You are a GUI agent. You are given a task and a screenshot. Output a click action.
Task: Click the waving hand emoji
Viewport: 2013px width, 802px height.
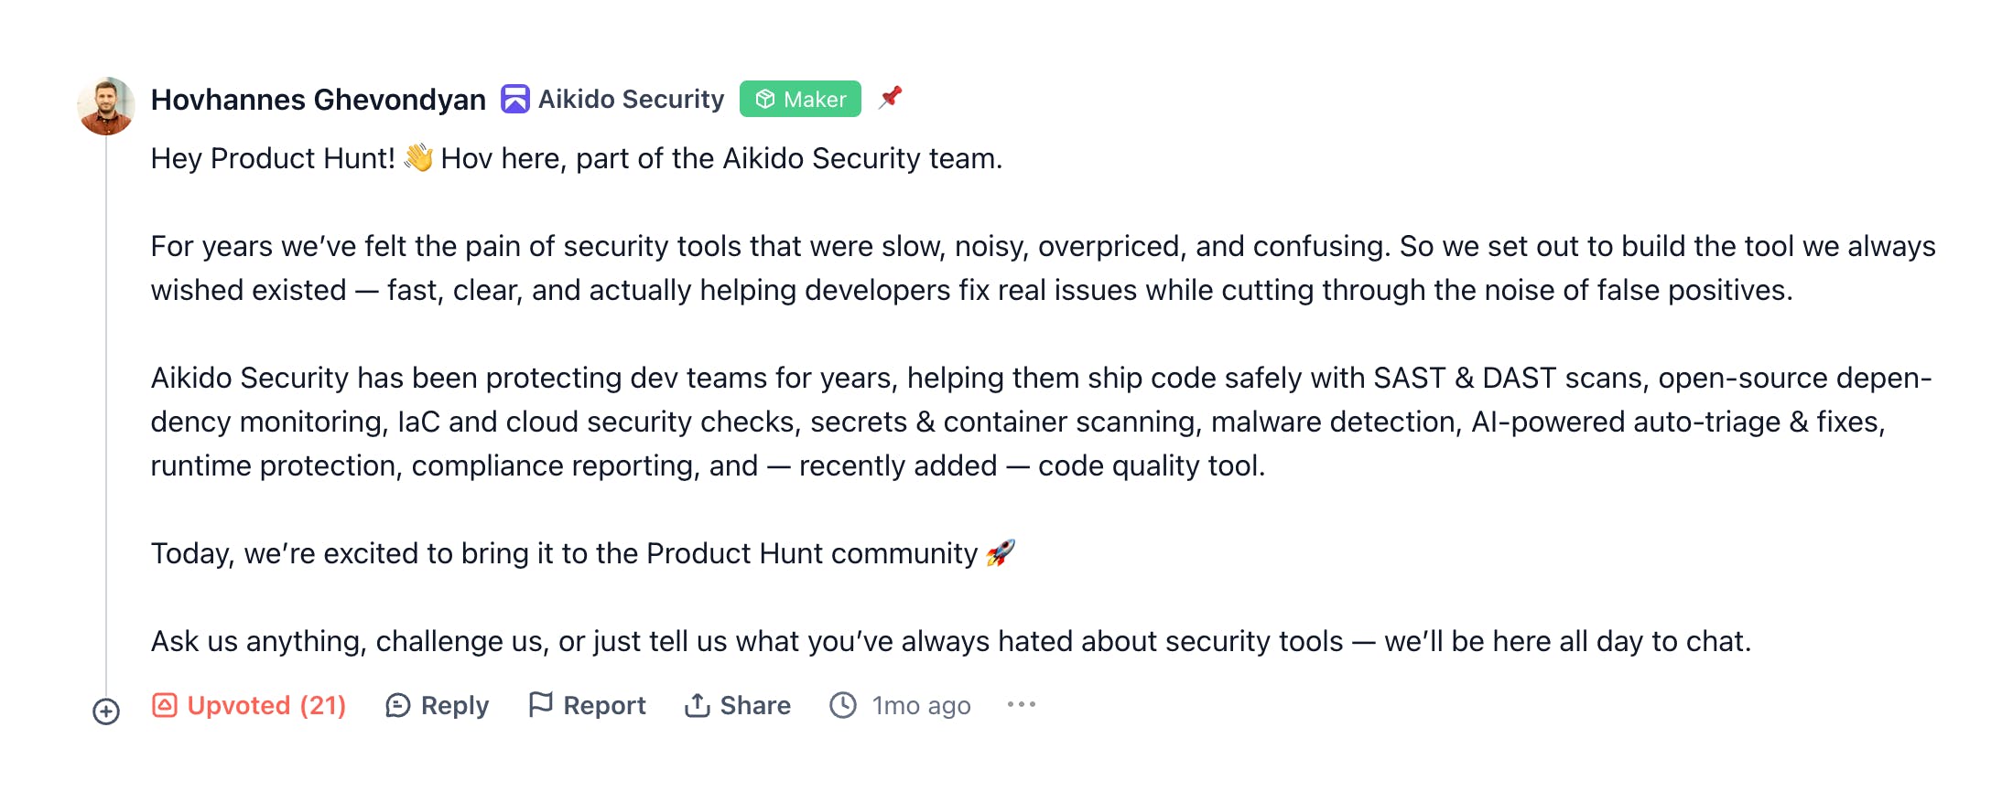pyautogui.click(x=418, y=157)
